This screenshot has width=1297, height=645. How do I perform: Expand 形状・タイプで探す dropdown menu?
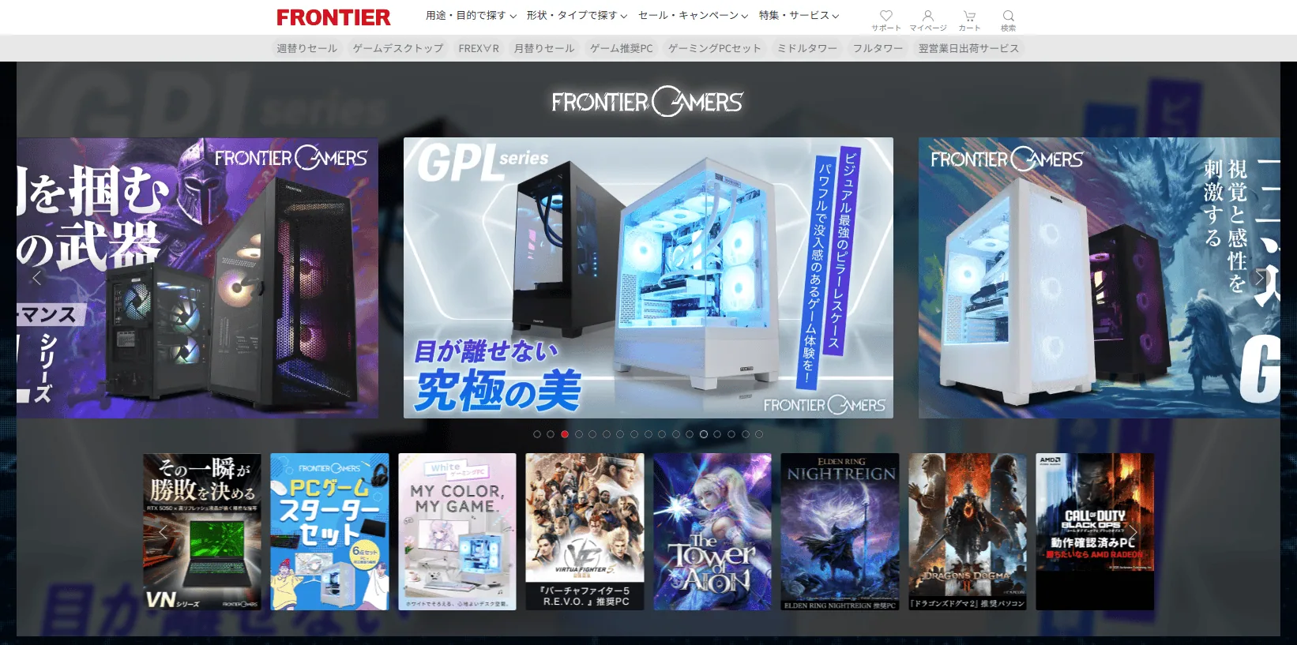click(x=577, y=16)
